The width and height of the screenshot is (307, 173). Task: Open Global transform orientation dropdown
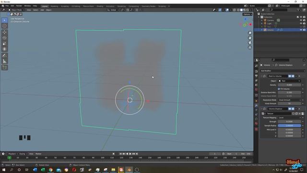113,10
